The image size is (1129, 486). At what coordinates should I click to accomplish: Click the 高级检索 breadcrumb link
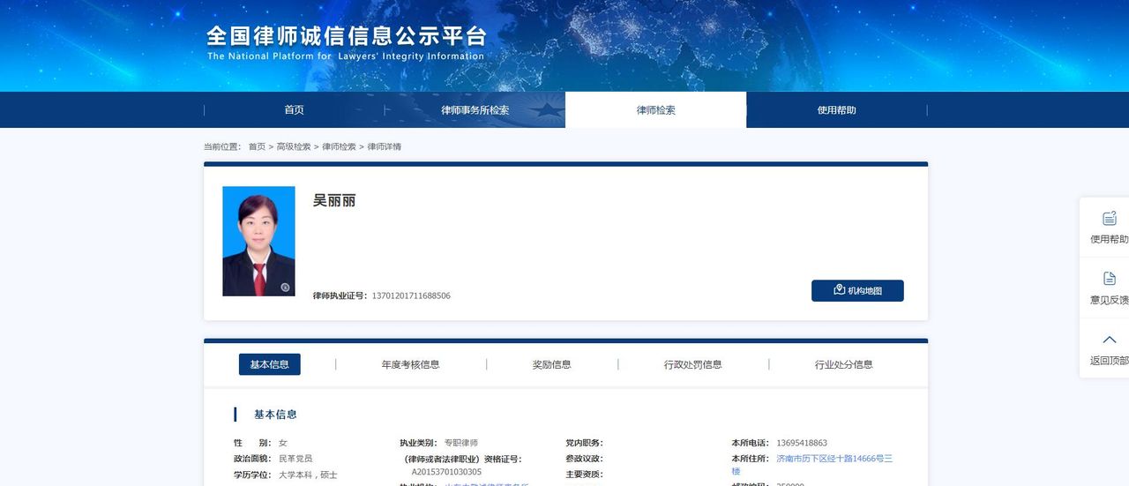coord(294,146)
